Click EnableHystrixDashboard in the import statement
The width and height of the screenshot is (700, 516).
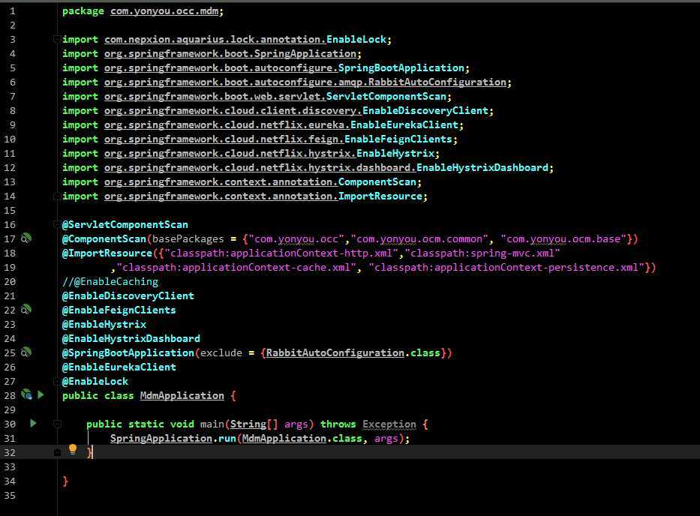(x=482, y=168)
